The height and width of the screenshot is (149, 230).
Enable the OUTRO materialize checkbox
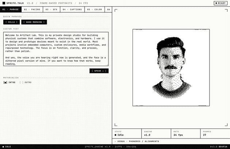[22, 83]
